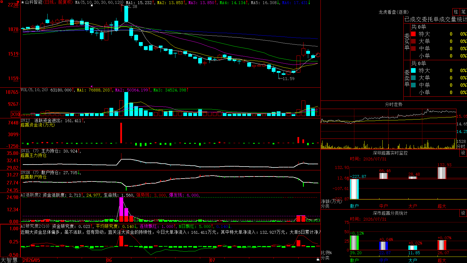Click the SVZJ indicator name
The height and width of the screenshot is (263, 467).
click(25, 120)
